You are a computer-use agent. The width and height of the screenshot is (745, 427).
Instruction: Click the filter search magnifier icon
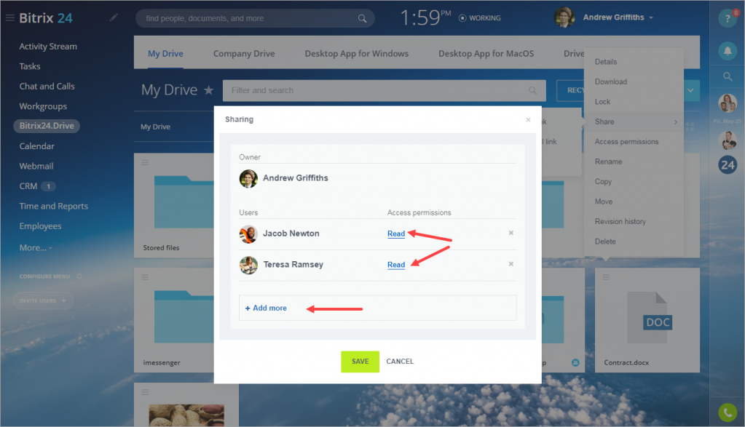click(532, 90)
